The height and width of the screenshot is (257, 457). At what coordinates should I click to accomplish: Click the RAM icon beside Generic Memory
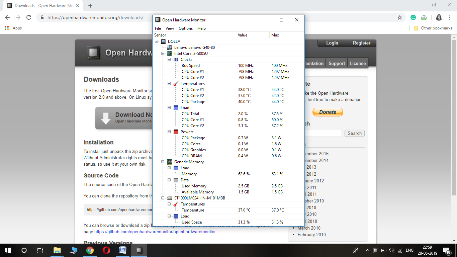pos(170,162)
